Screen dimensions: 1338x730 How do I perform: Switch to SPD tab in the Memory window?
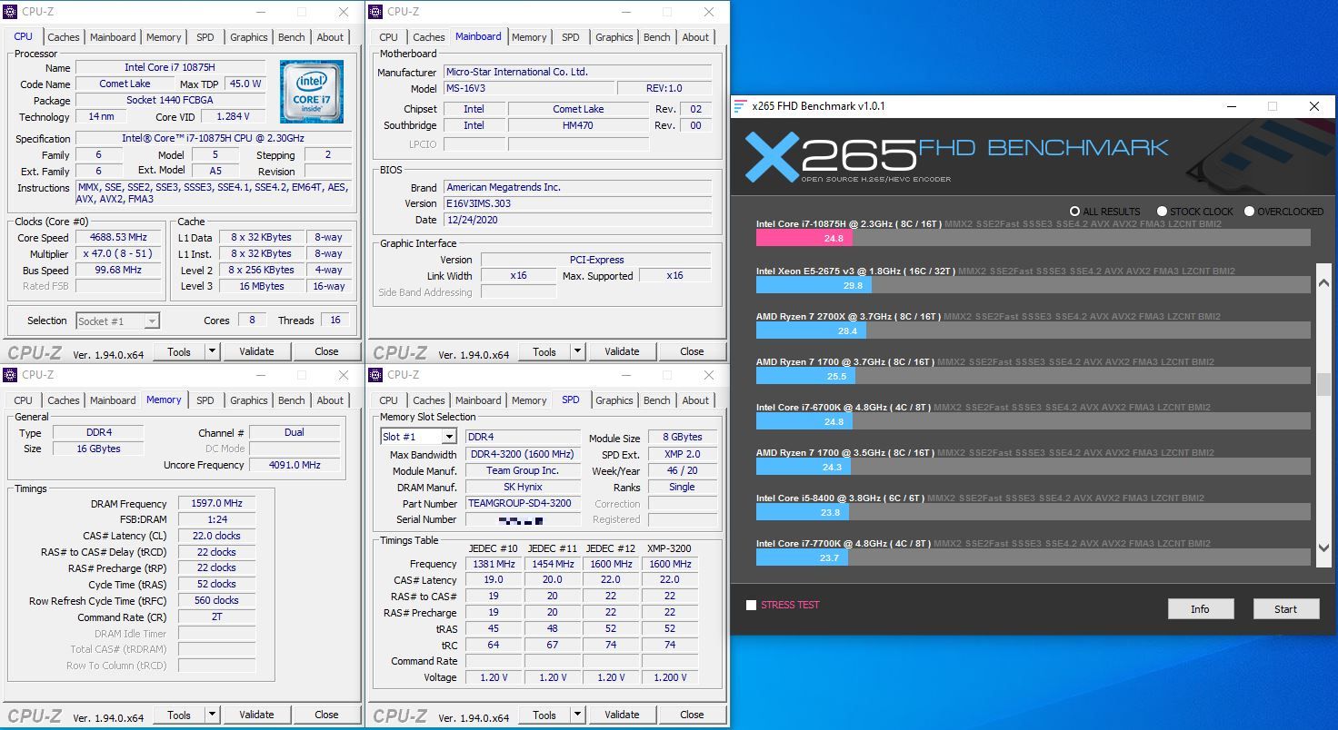coord(205,400)
